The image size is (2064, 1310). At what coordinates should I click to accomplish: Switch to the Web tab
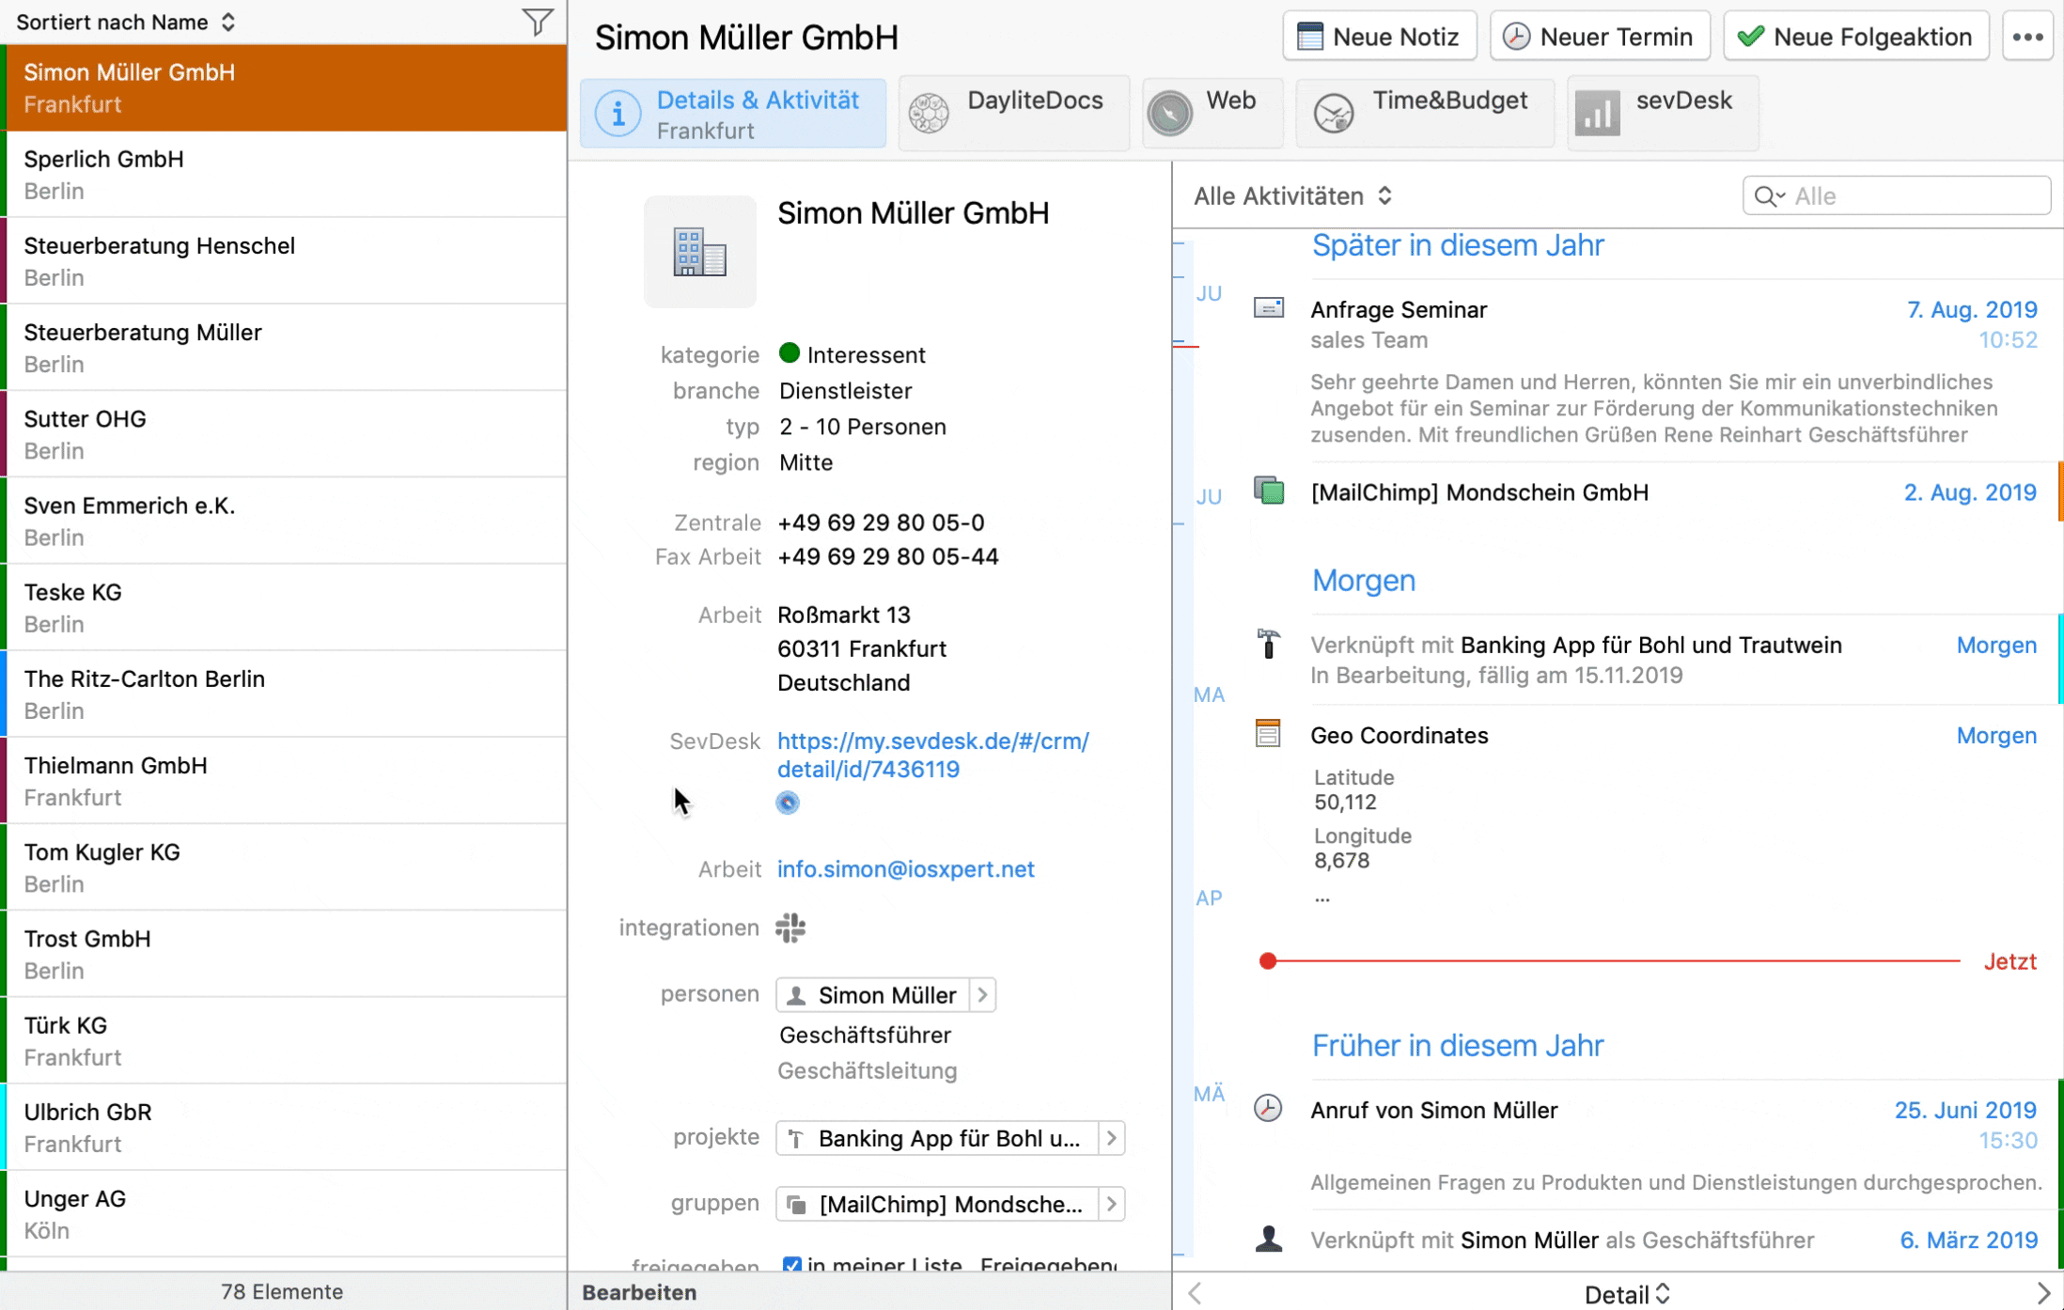click(1212, 114)
